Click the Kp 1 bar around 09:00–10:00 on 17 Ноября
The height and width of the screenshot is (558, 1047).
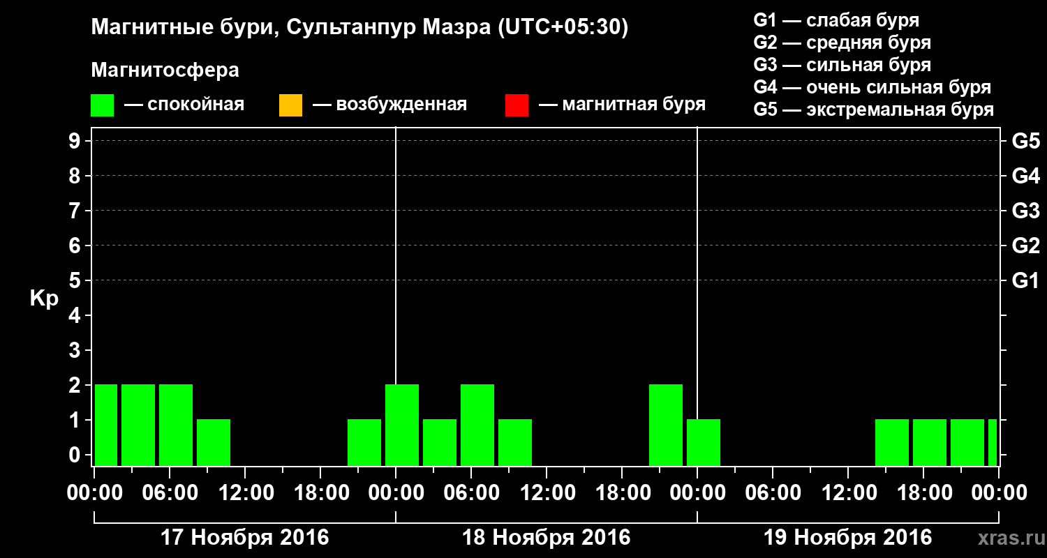click(214, 442)
